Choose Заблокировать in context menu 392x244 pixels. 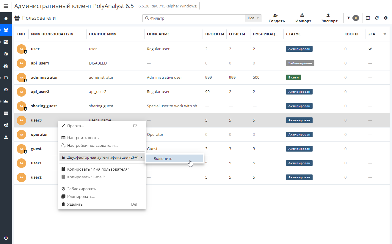pyautogui.click(x=102, y=189)
